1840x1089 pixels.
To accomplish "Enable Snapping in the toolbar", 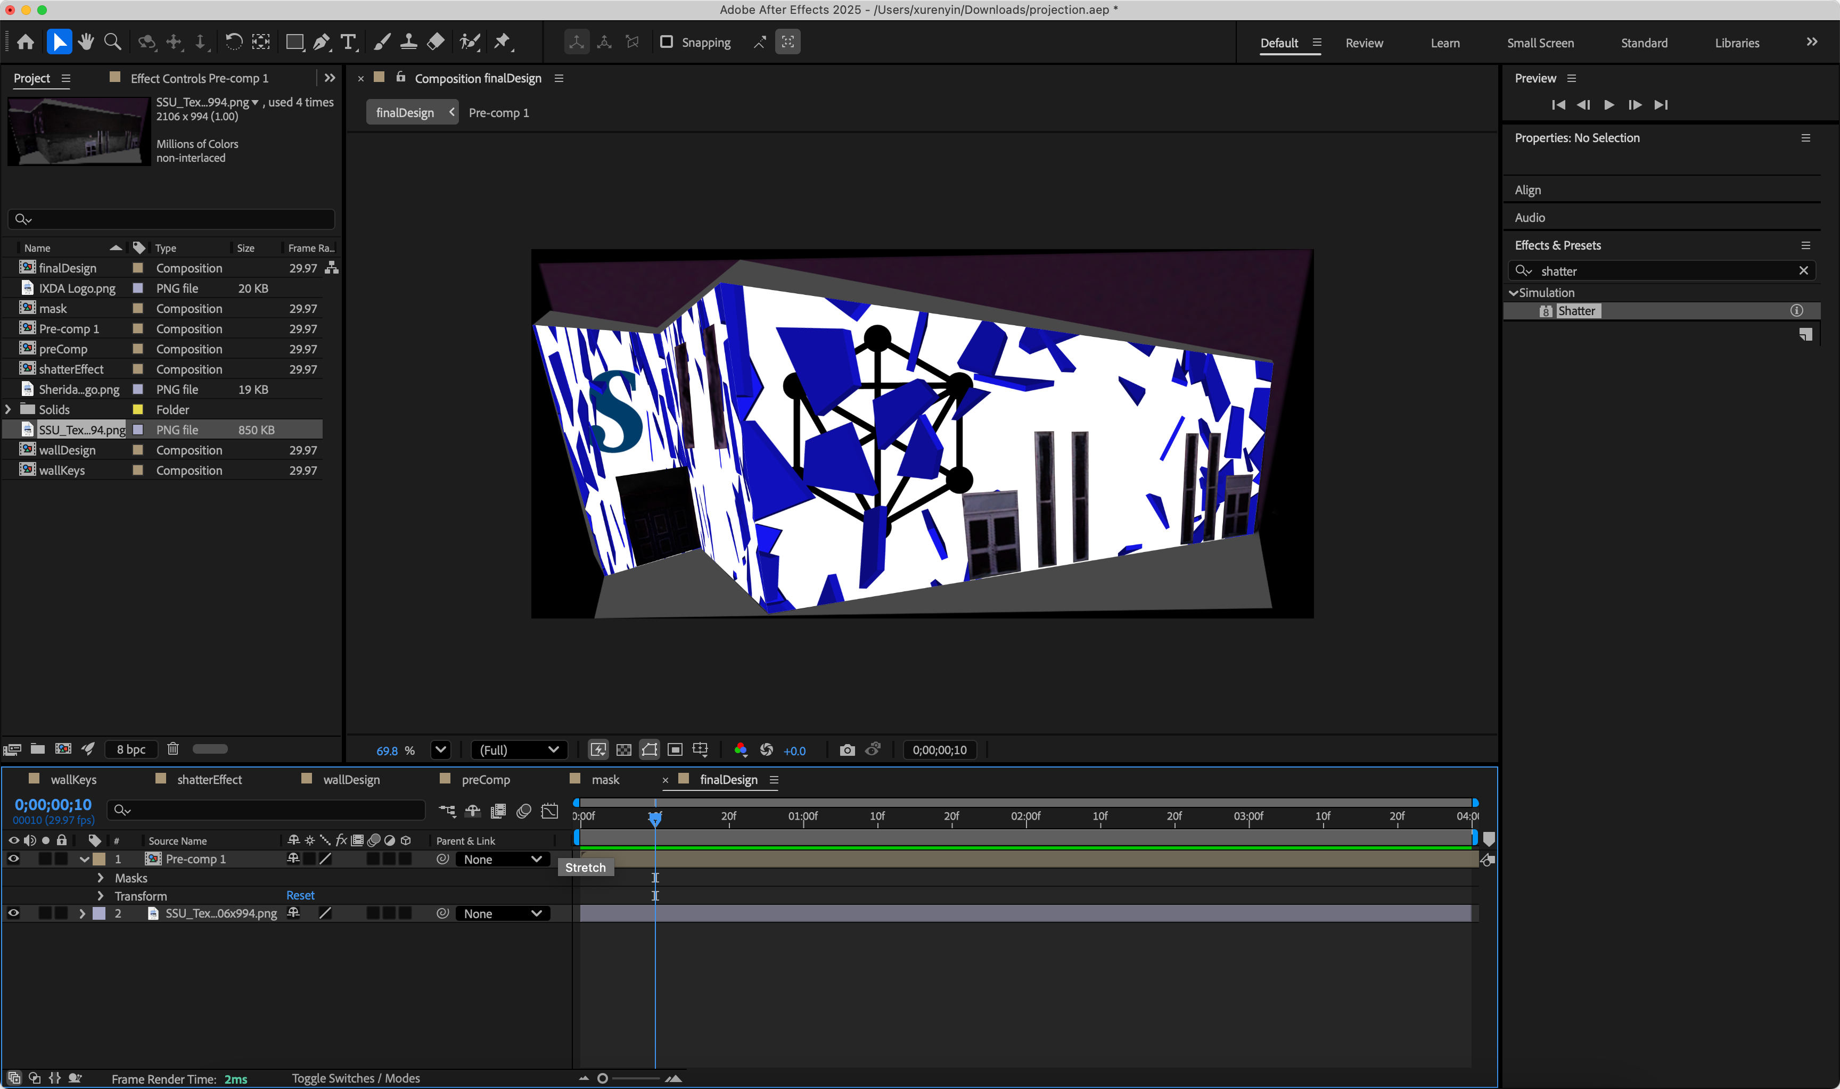I will click(x=667, y=42).
